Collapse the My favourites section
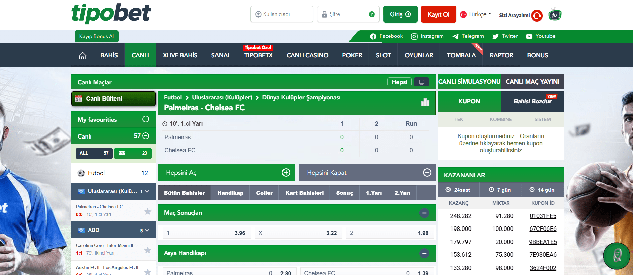The height and width of the screenshot is (275, 633). click(146, 119)
